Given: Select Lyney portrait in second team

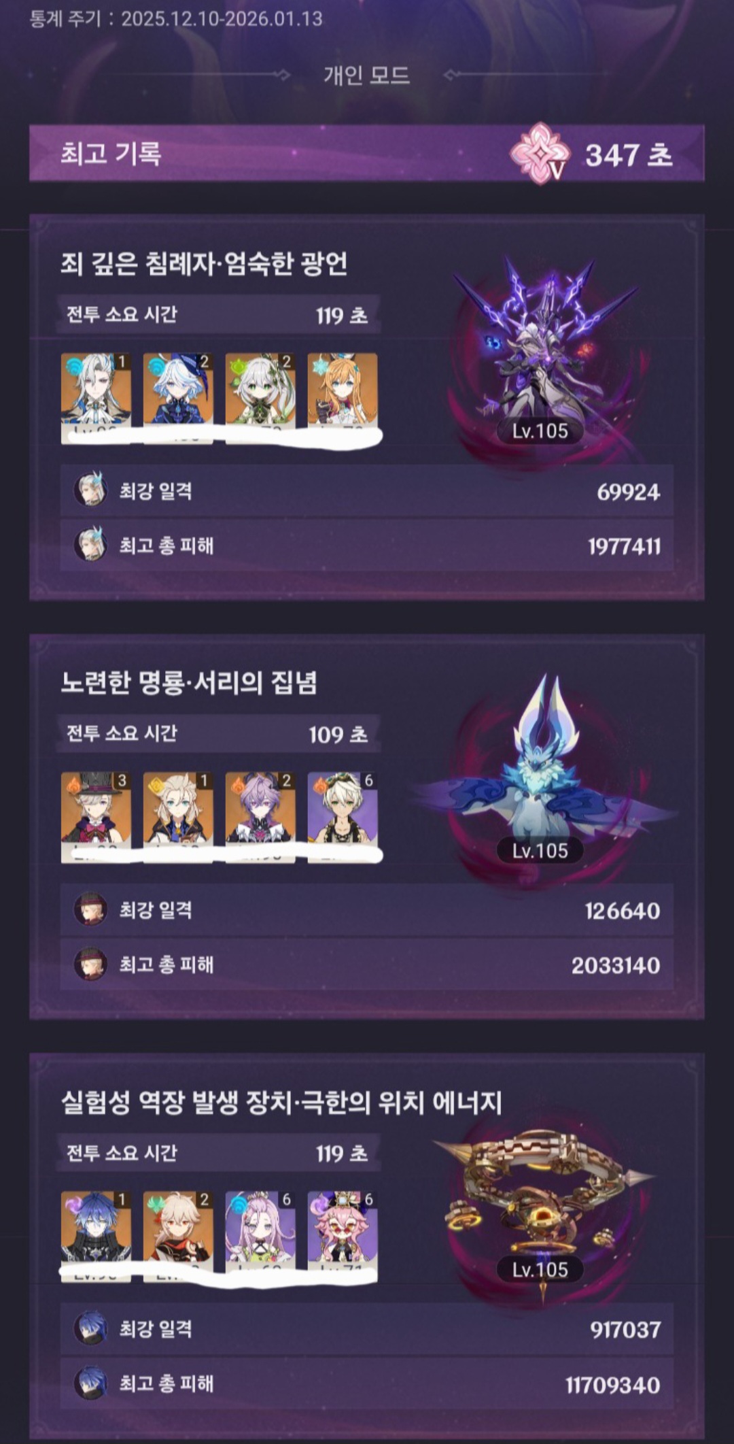Looking at the screenshot, I should [96, 817].
